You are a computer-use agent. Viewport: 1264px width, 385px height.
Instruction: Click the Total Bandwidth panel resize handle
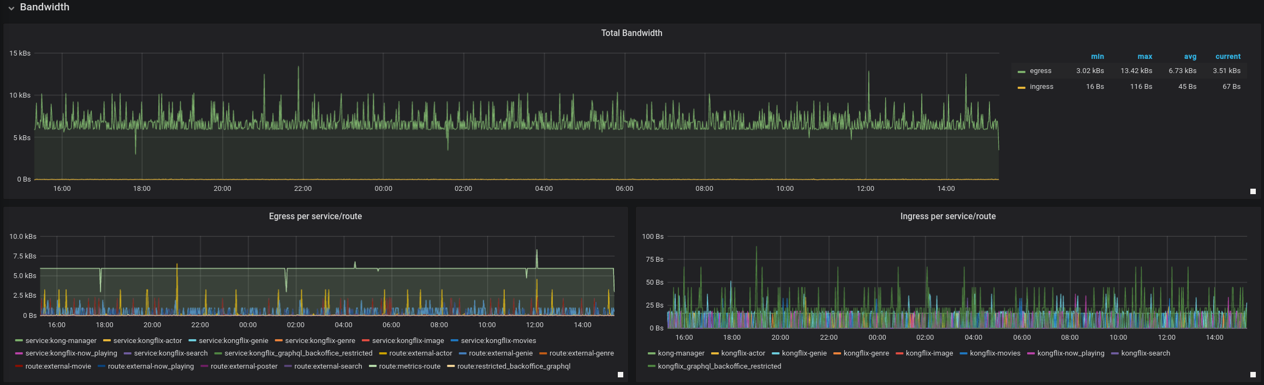pyautogui.click(x=1253, y=191)
